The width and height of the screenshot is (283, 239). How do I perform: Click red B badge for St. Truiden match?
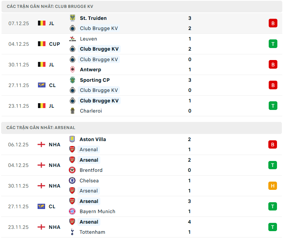coord(273,23)
